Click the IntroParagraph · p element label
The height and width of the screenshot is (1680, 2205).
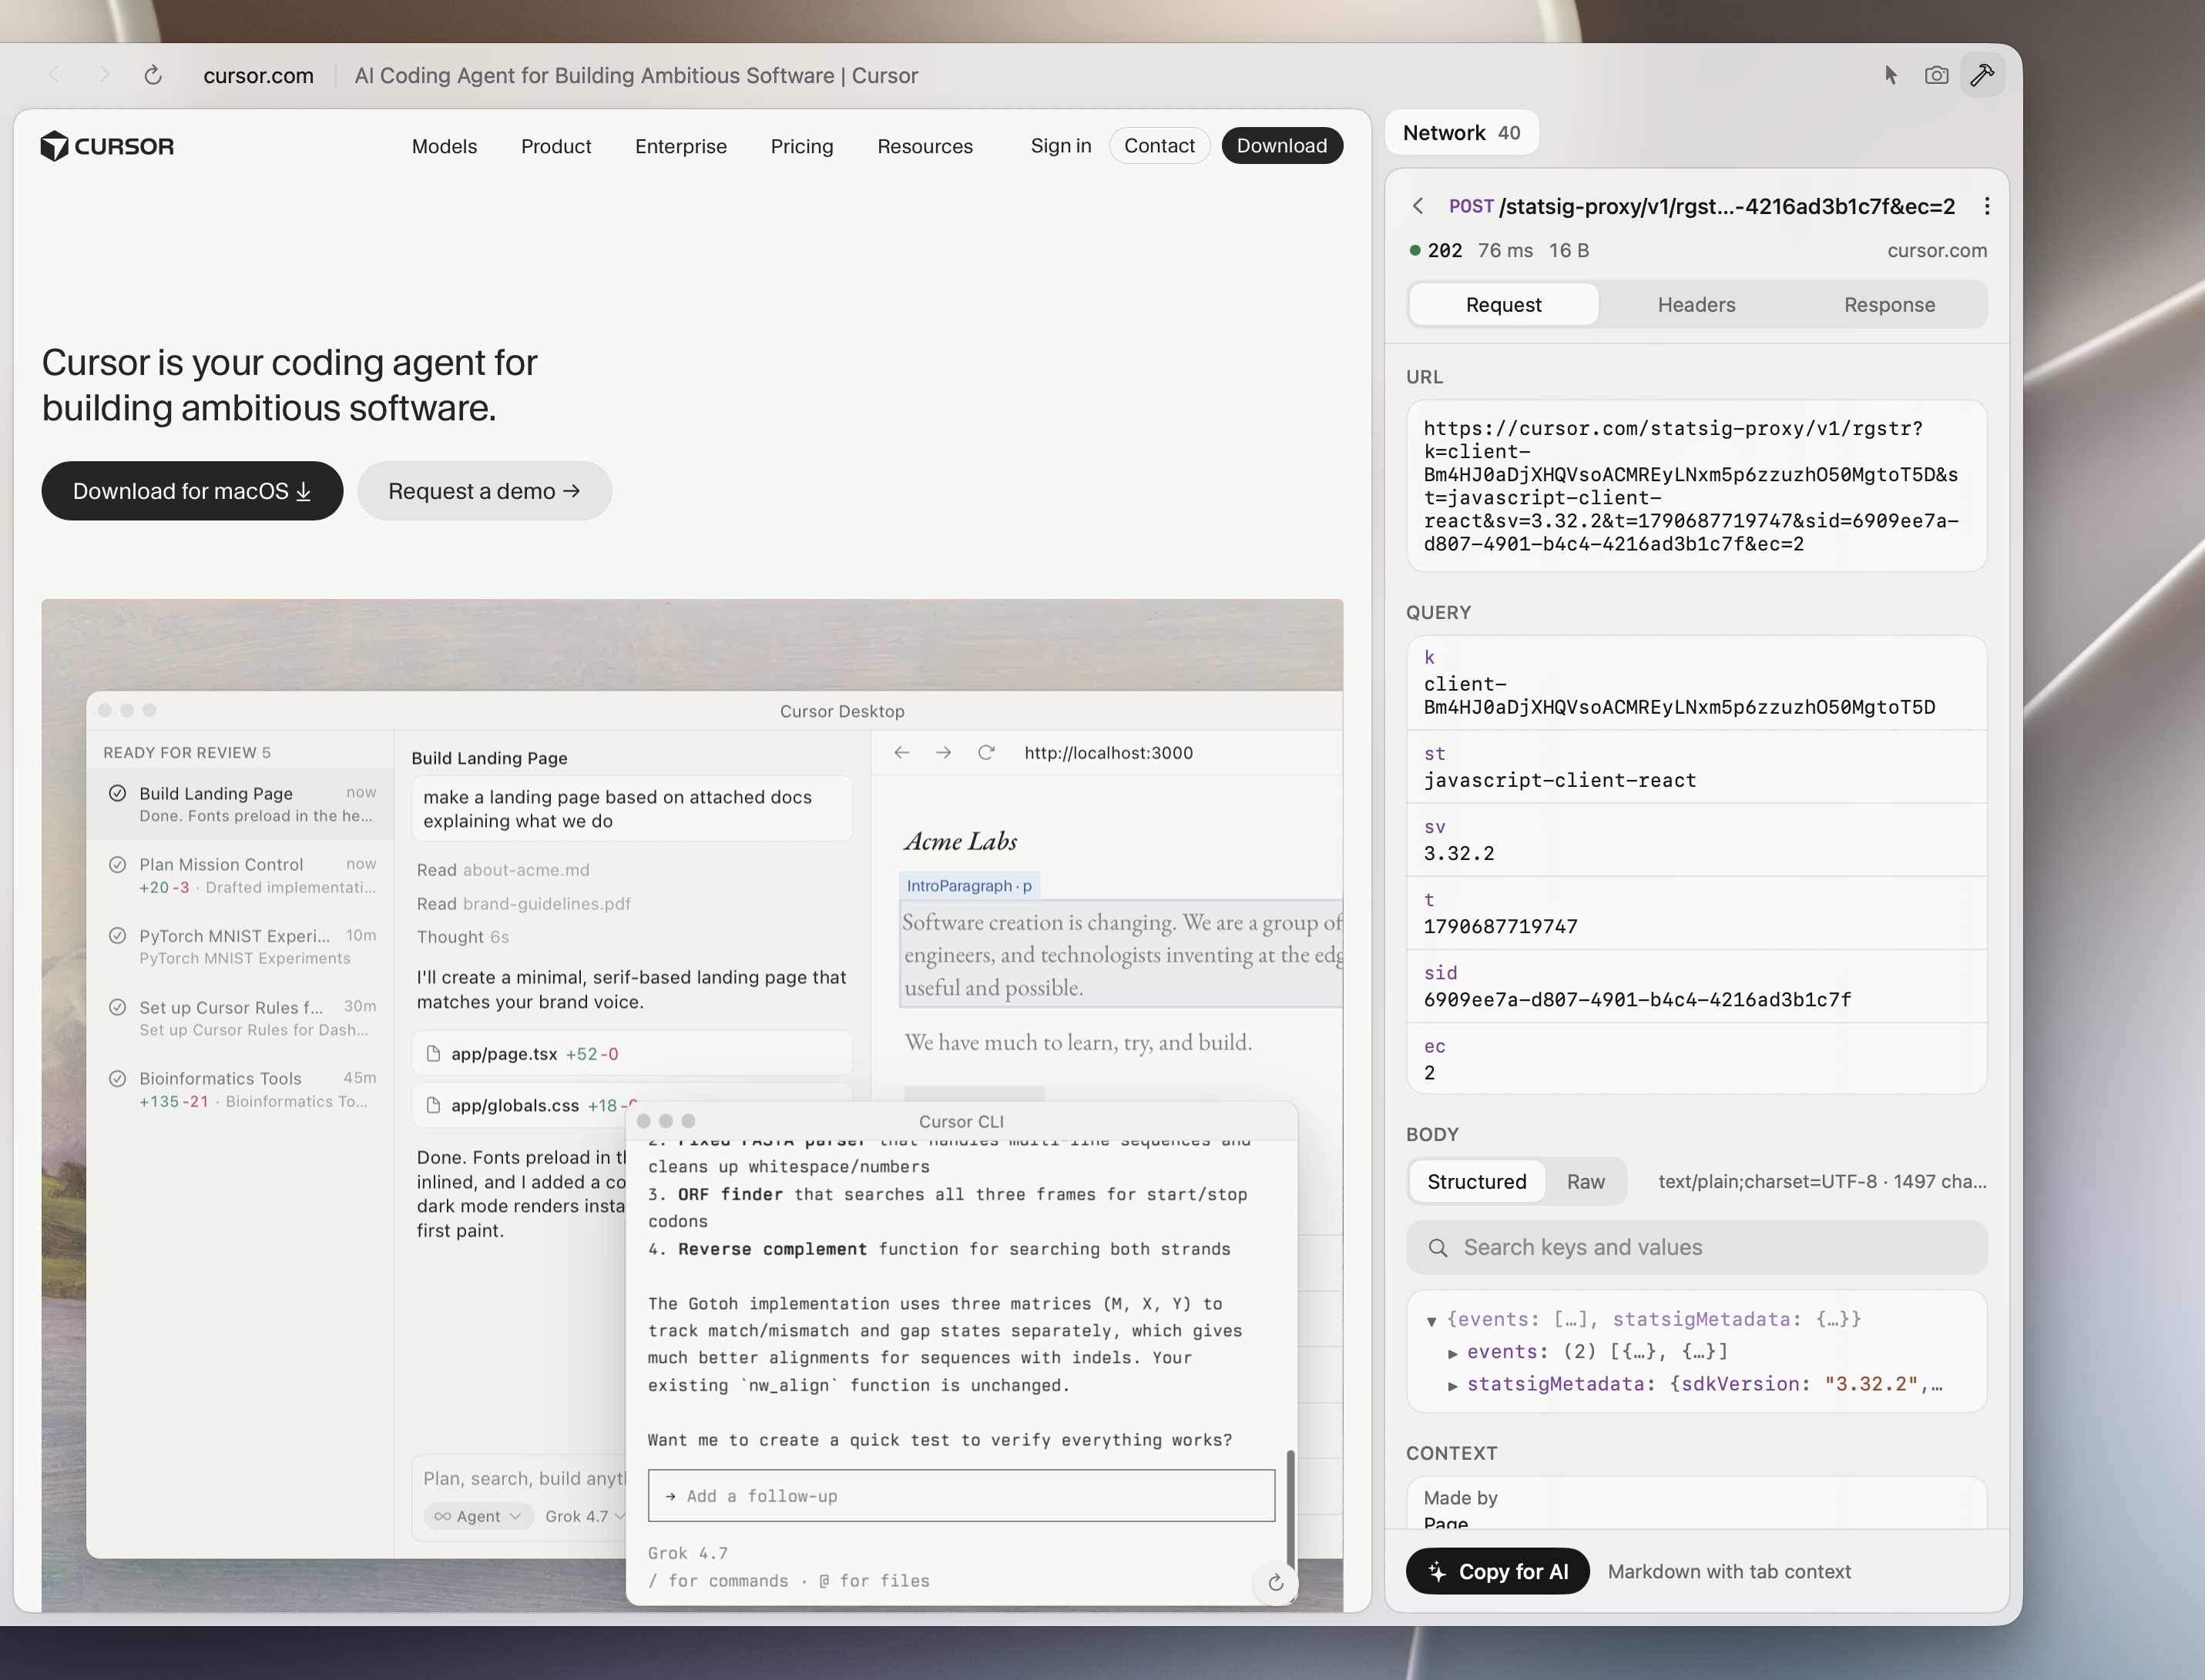[968, 885]
